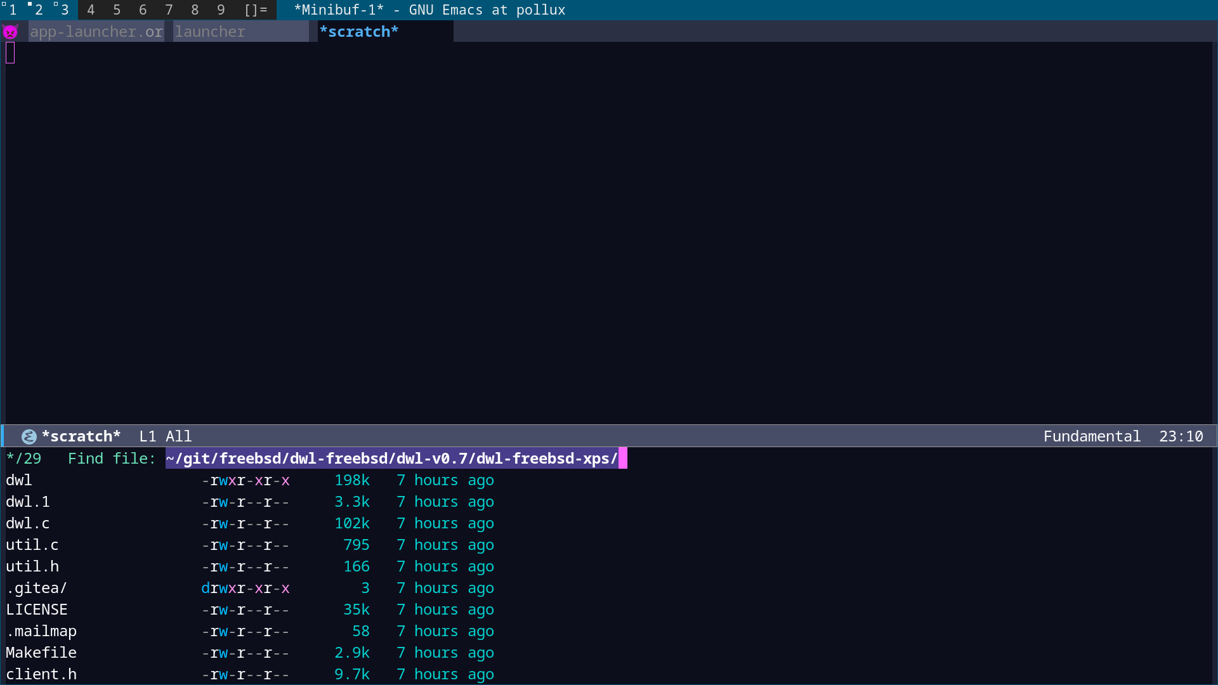Viewport: 1218px width, 685px height.
Task: Open the .gitea/ directory candidate
Action: (x=36, y=588)
